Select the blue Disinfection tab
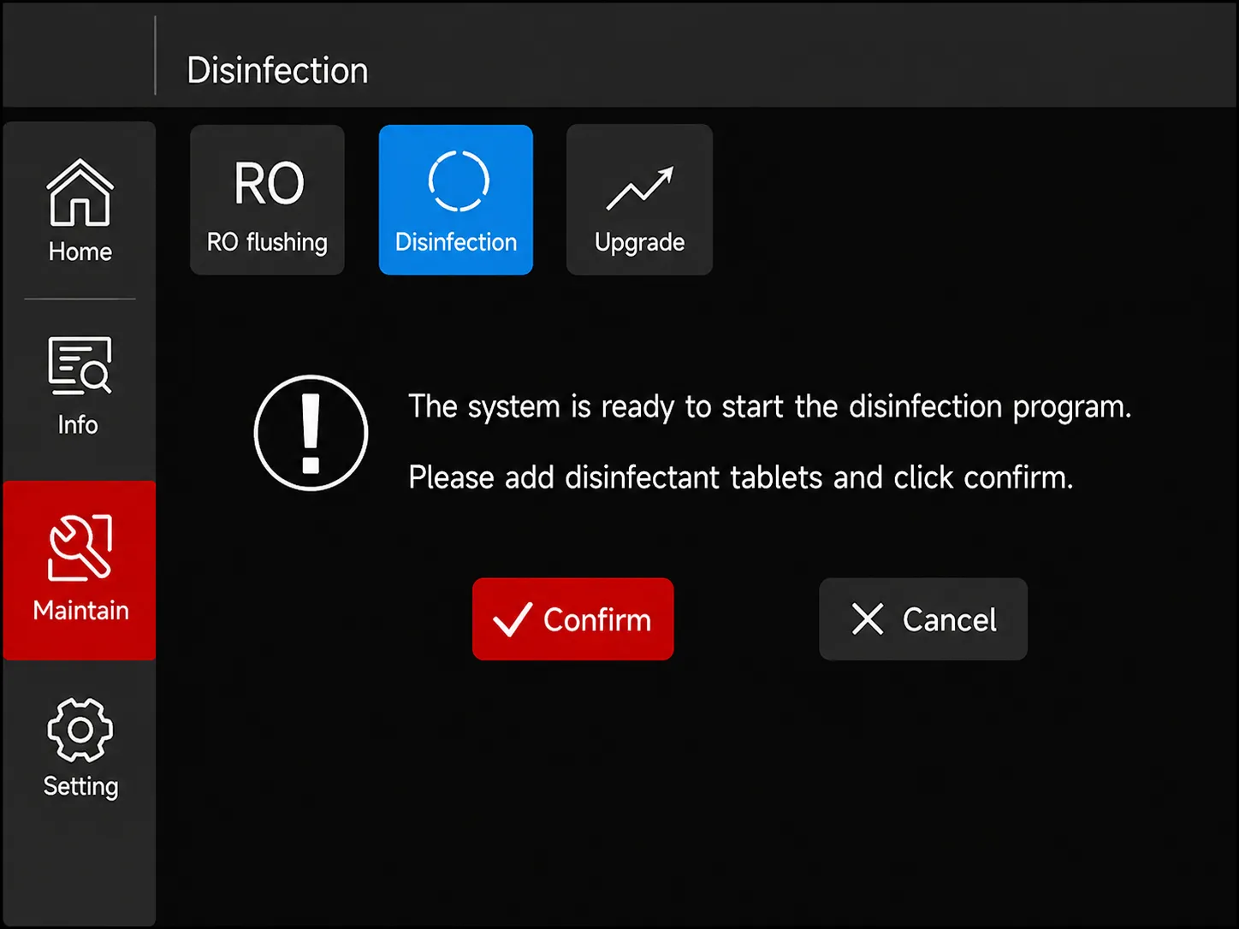The image size is (1239, 929). click(456, 200)
